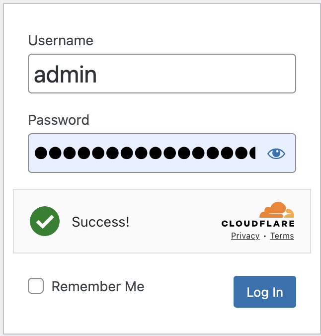Open the Cloudflare Privacy link
This screenshot has height=336, width=321.
coord(245,236)
